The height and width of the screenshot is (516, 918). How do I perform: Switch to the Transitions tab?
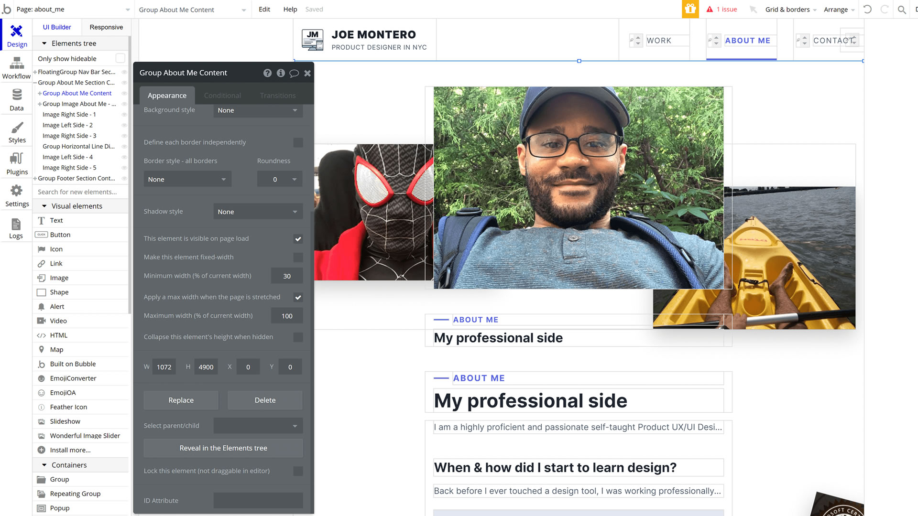pyautogui.click(x=278, y=96)
